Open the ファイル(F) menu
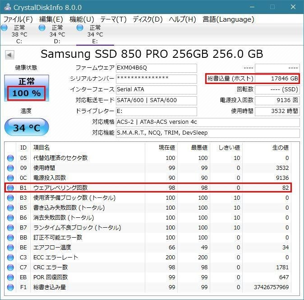 [18, 19]
